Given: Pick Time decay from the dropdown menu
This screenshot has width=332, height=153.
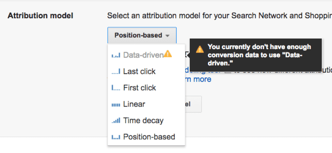Looking at the screenshot, I should tap(143, 120).
